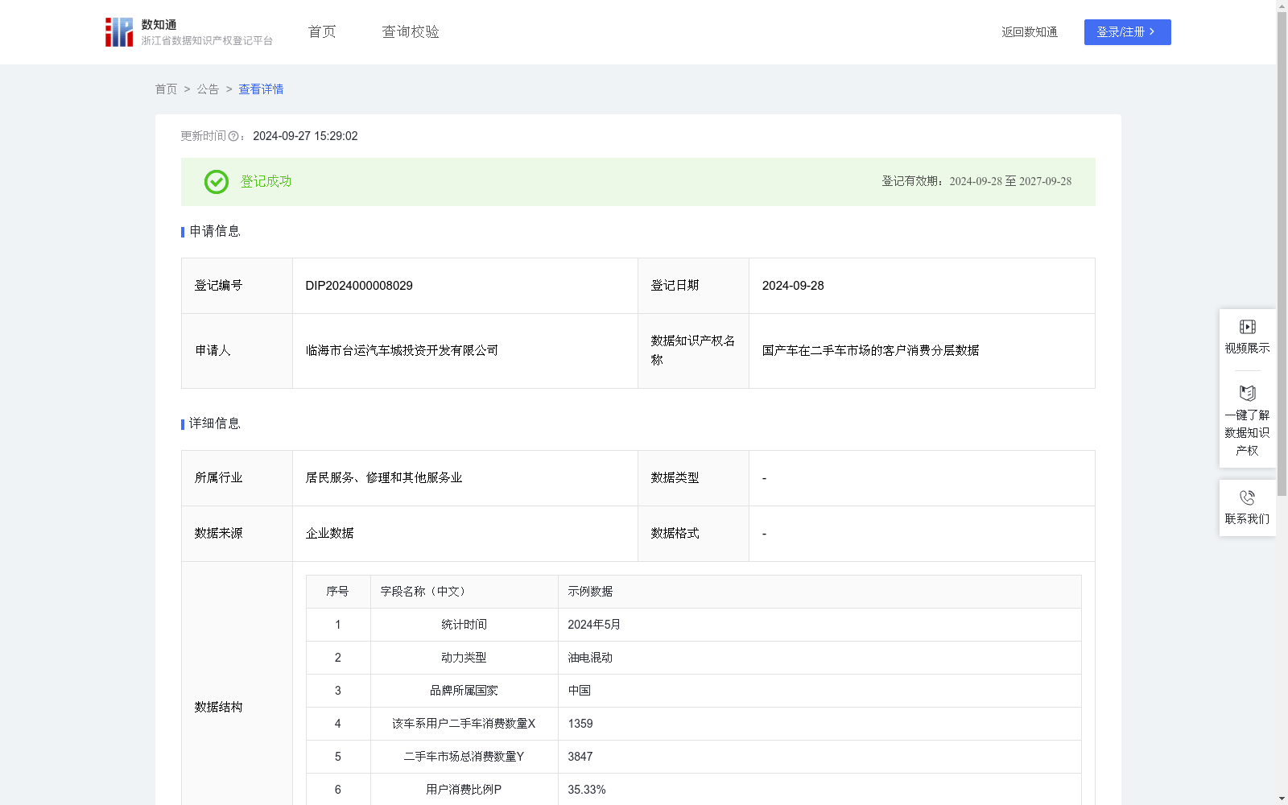This screenshot has width=1288, height=805.
Task: Click 查看详情 in the breadcrumb
Action: [x=261, y=89]
